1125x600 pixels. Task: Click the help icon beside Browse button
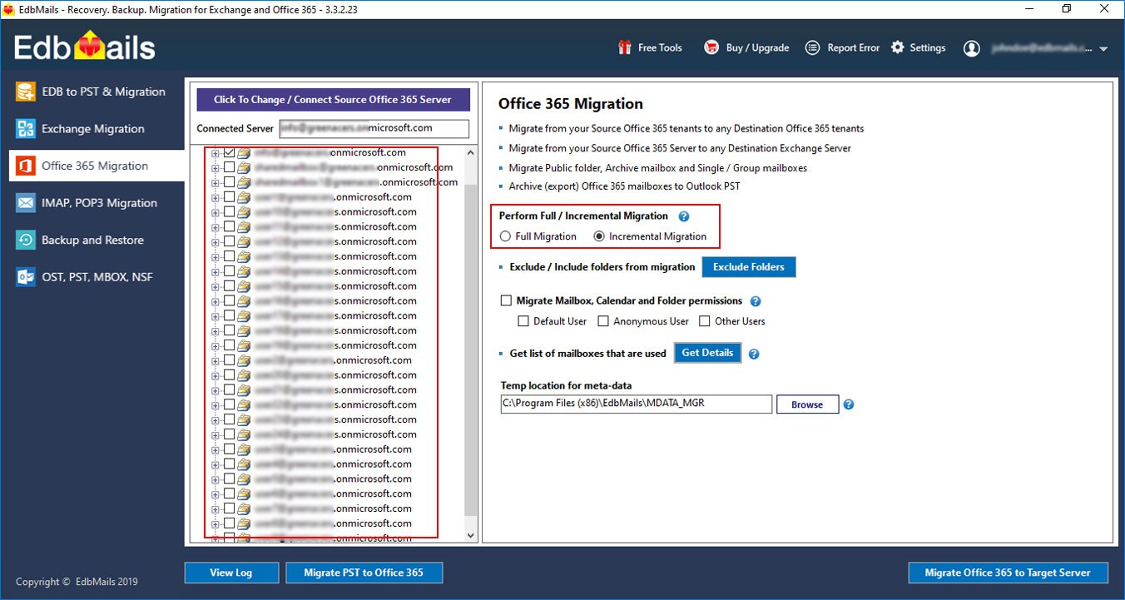click(849, 404)
